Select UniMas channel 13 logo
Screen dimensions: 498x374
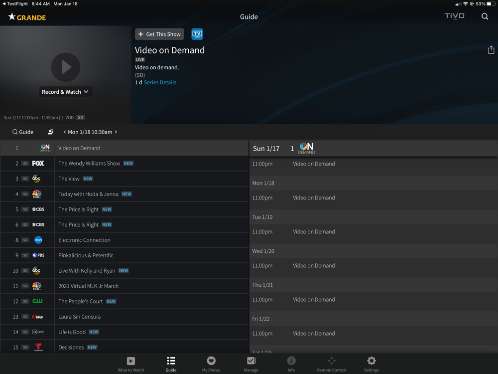[37, 317]
